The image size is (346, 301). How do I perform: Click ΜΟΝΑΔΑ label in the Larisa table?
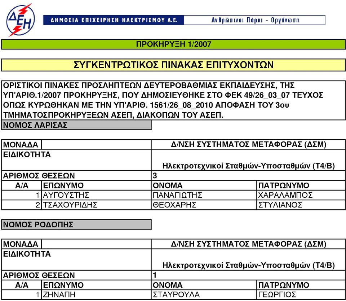coord(21,145)
